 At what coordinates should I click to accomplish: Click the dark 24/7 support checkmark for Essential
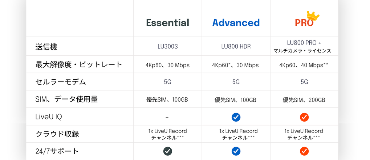(167, 151)
